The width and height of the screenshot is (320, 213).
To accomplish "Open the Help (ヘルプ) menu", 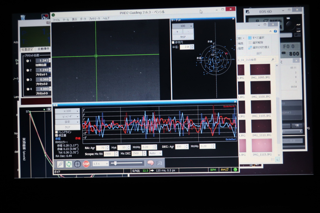I will [x=106, y=18].
